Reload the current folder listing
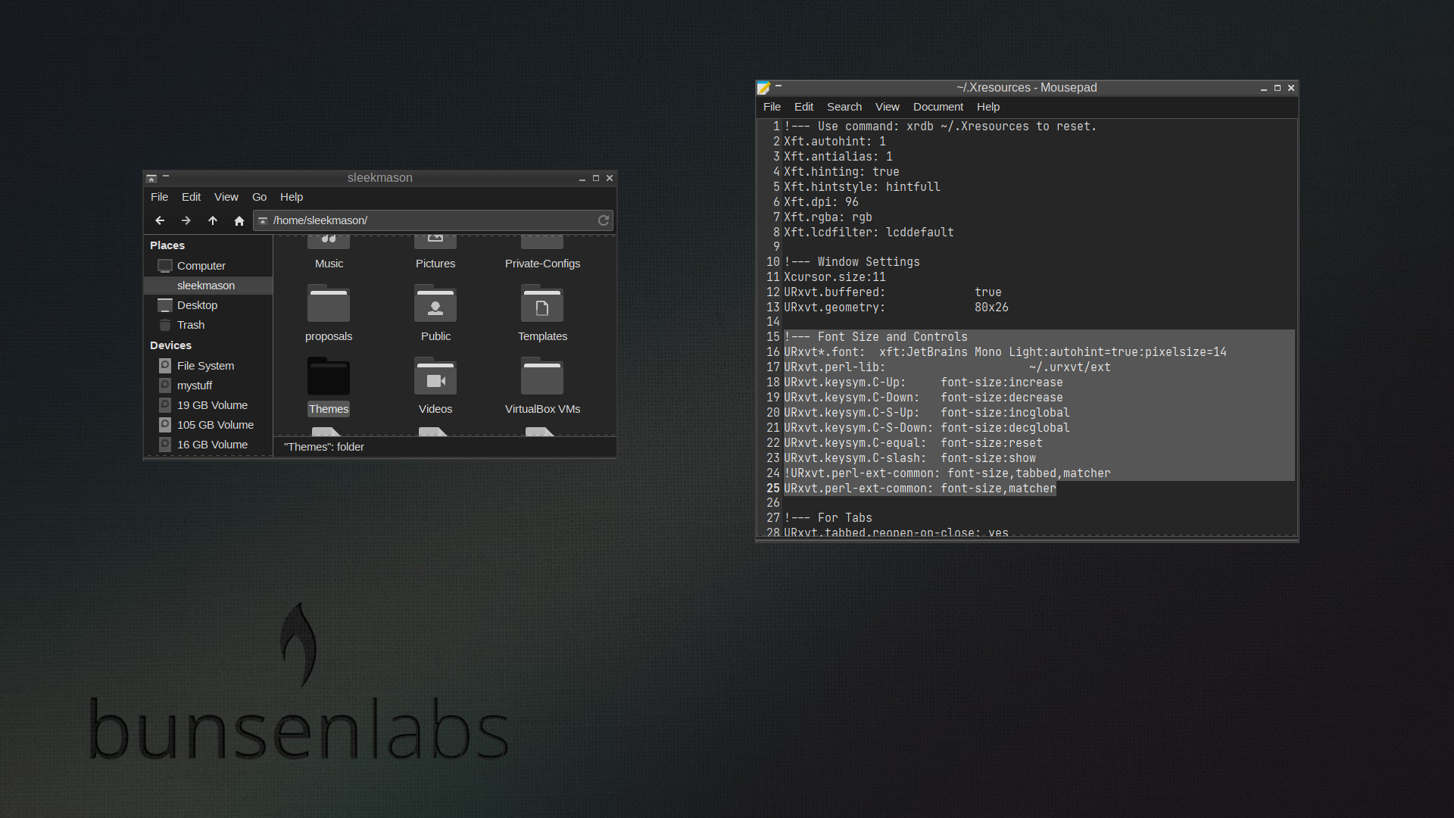Image resolution: width=1454 pixels, height=818 pixels. tap(604, 220)
